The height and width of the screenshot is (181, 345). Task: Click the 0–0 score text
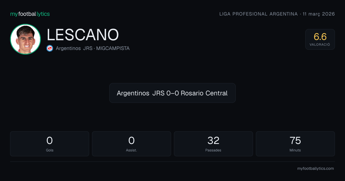click(x=173, y=93)
